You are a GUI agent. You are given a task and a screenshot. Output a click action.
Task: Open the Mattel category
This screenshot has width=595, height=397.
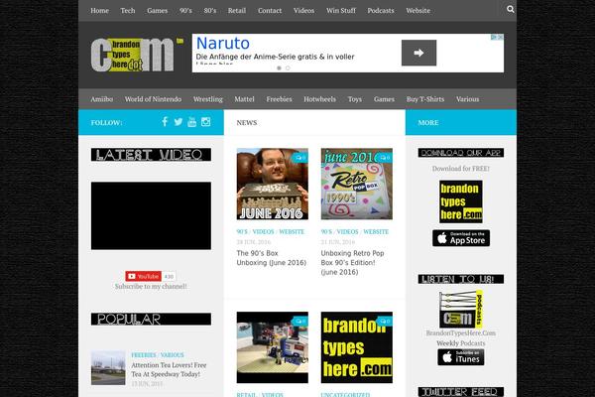244,99
